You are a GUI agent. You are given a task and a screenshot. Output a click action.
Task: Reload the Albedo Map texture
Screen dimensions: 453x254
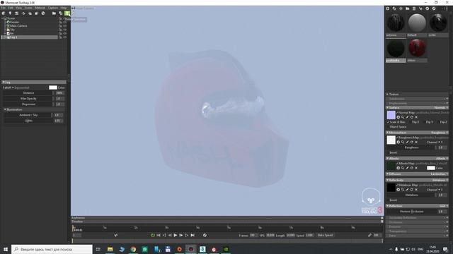coord(412,168)
